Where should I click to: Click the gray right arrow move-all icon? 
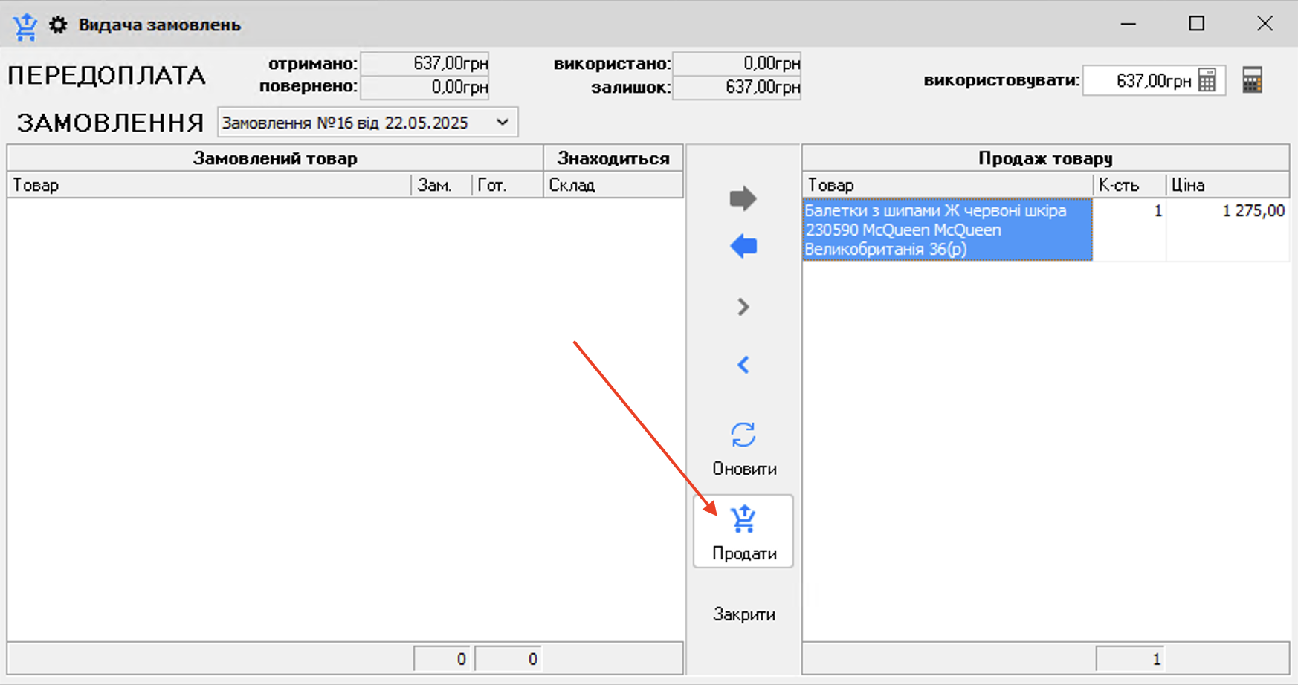click(x=743, y=198)
